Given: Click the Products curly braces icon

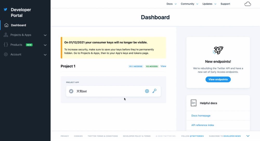Looking at the screenshot, I should coord(6,45).
